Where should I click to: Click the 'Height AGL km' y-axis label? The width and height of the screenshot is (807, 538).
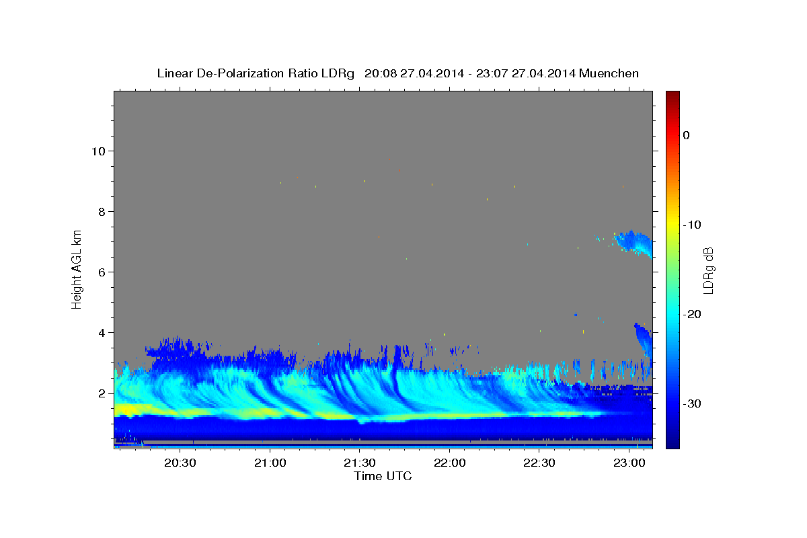click(77, 269)
